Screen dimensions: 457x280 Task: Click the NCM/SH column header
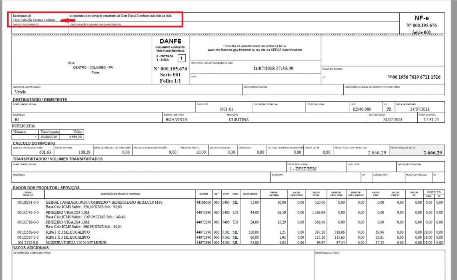pos(203,194)
